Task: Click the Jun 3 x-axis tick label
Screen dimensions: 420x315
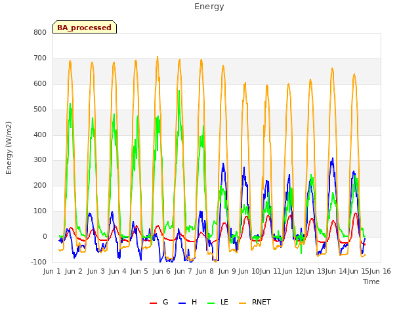Action: pos(96,271)
